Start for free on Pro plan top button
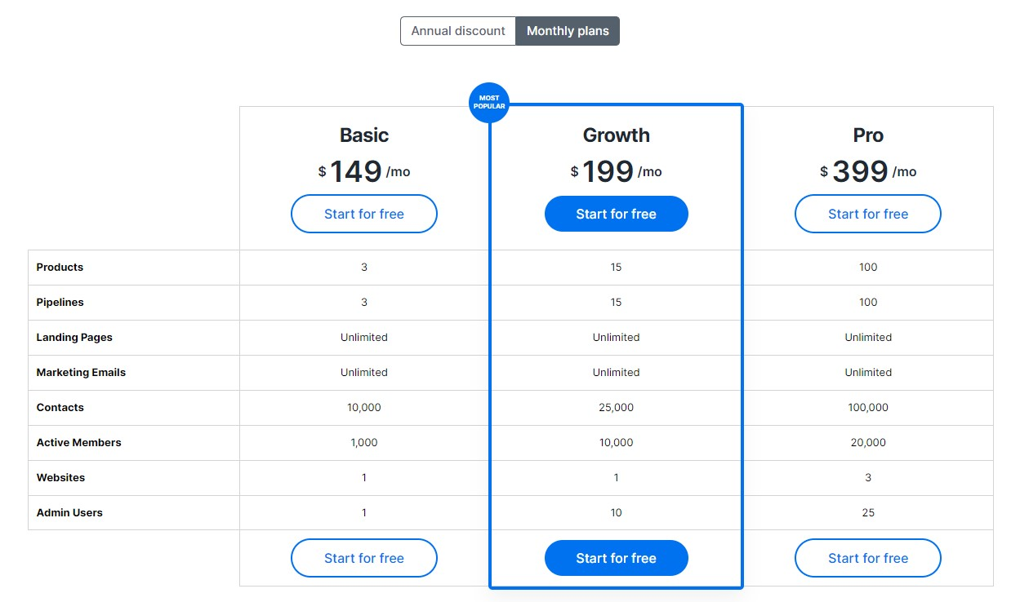This screenshot has height=602, width=1020. pyautogui.click(x=868, y=214)
